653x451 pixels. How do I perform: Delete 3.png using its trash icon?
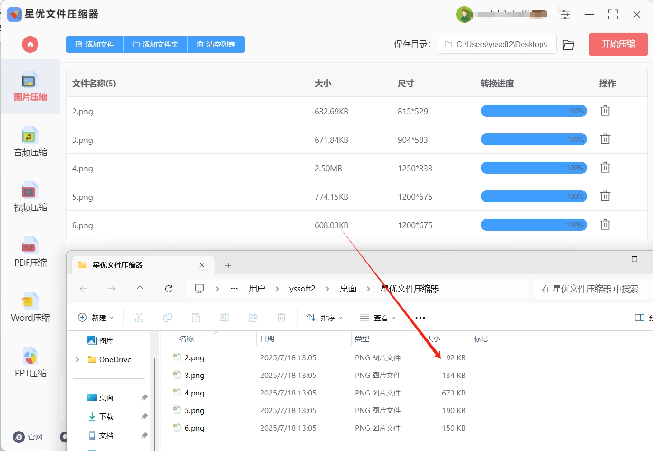point(605,139)
